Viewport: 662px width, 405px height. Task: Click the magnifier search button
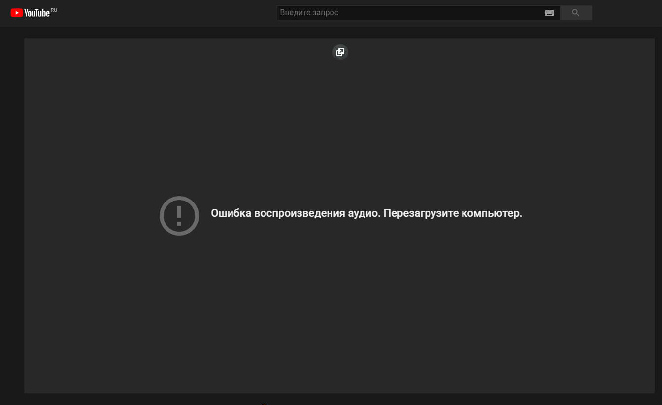[x=576, y=13]
